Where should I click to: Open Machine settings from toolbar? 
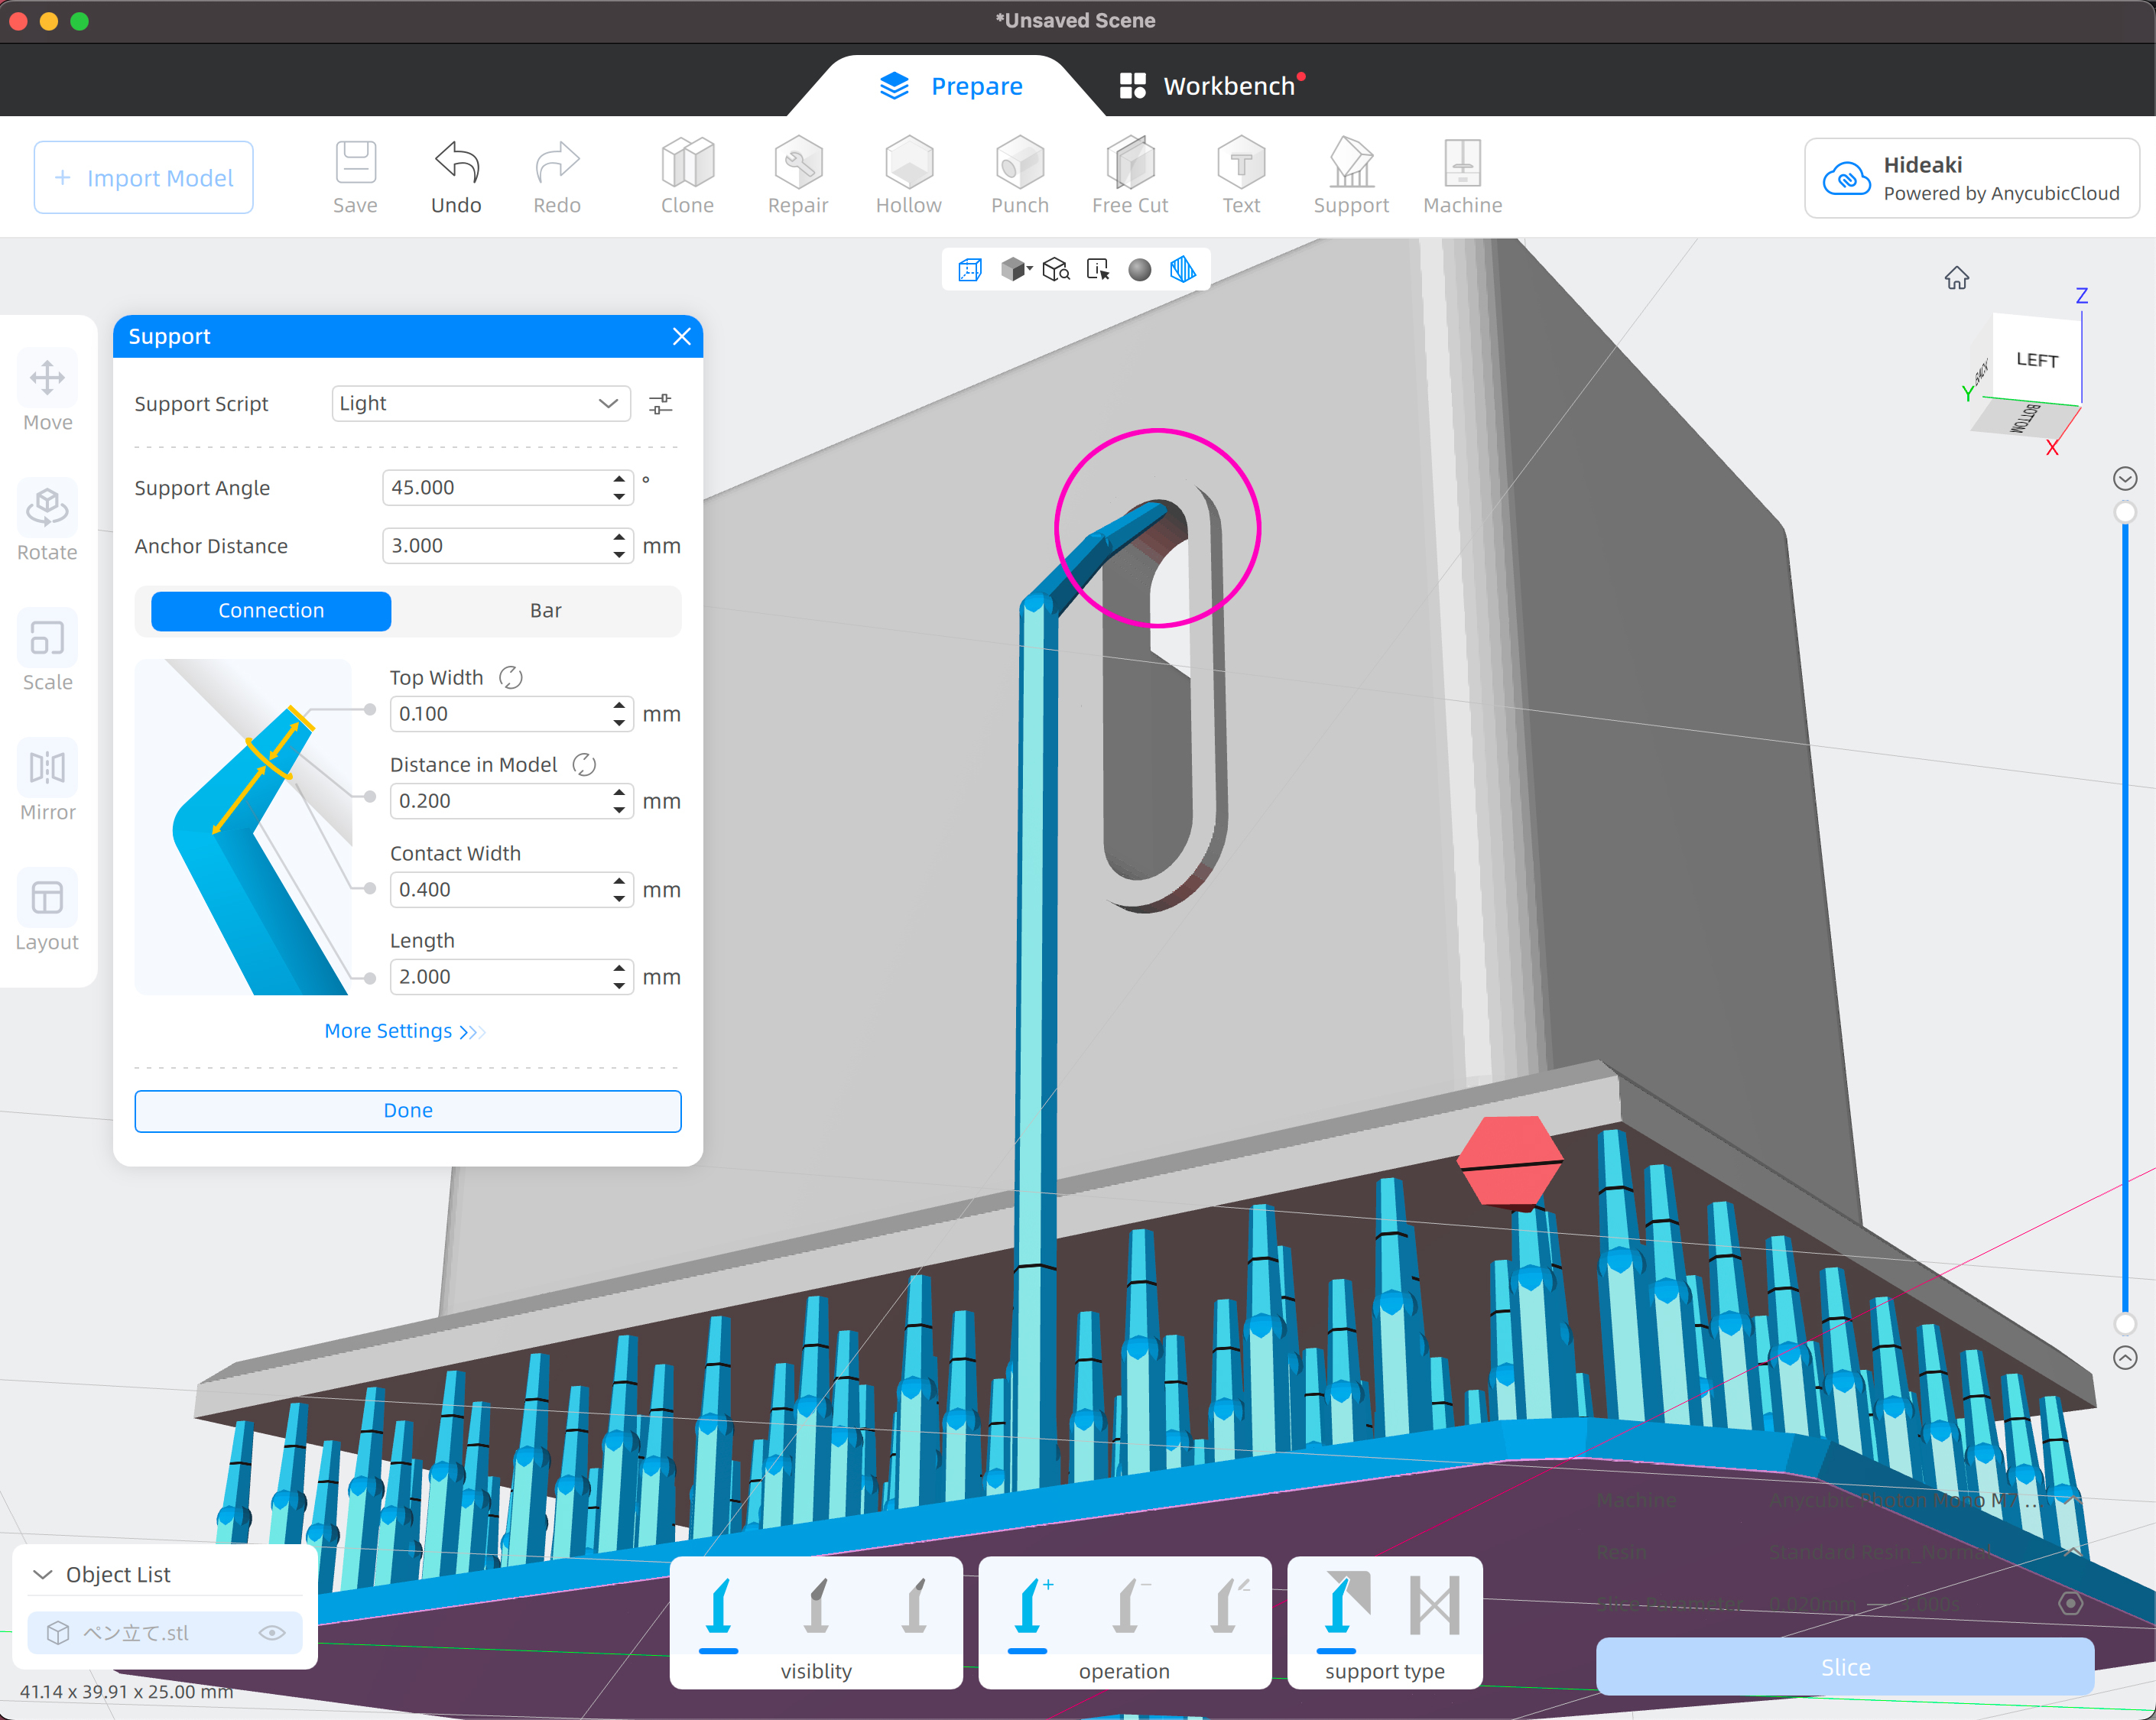tap(1461, 175)
